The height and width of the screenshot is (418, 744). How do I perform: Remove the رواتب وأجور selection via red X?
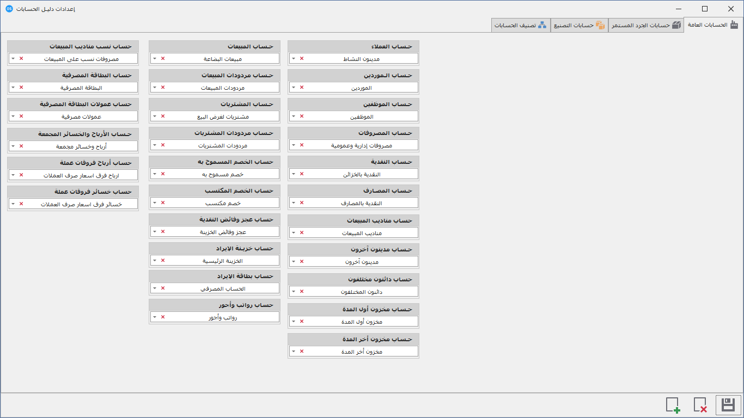[x=162, y=317]
